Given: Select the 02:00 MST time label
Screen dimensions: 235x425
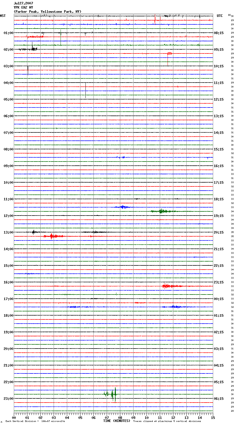Looking at the screenshot, I should click(x=9, y=50).
